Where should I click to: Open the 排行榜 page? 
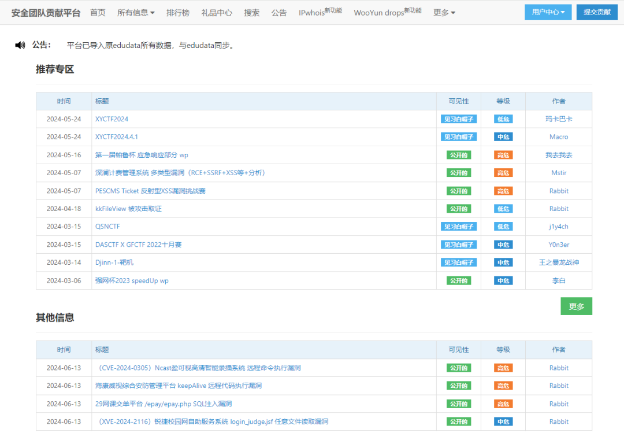coord(178,12)
